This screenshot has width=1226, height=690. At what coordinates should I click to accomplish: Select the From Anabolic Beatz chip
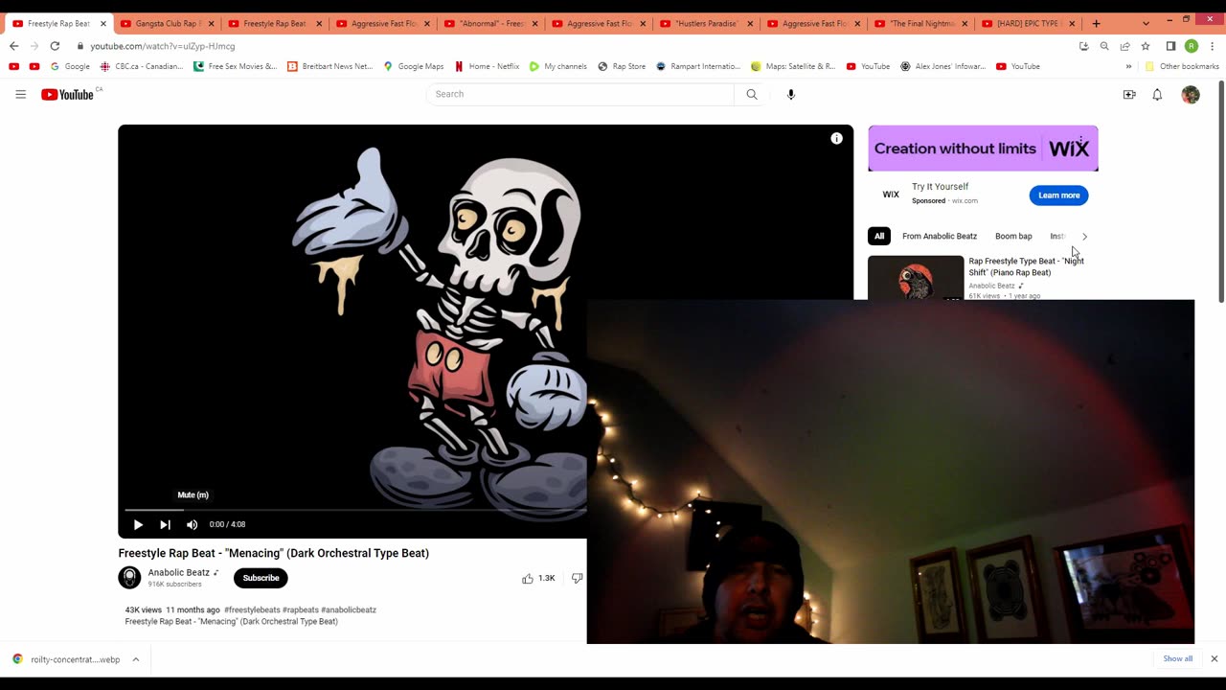pyautogui.click(x=940, y=236)
